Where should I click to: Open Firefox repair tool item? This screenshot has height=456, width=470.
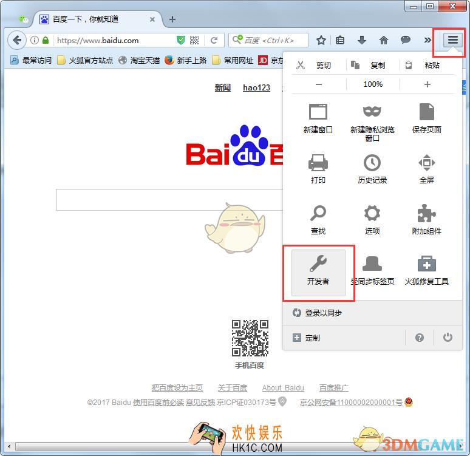[x=426, y=271]
